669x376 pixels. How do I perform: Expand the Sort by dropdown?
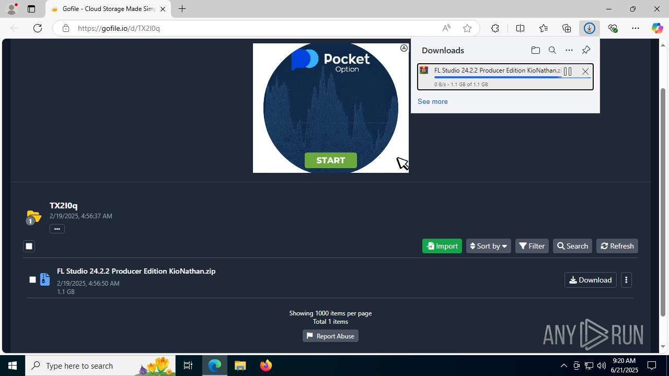(x=489, y=246)
